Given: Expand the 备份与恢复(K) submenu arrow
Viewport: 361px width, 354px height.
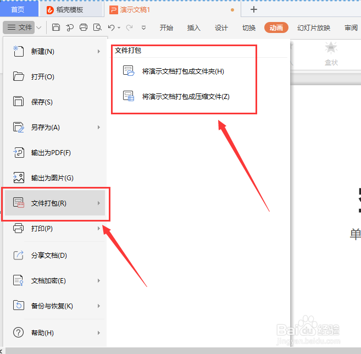Looking at the screenshot, I should [x=99, y=306].
